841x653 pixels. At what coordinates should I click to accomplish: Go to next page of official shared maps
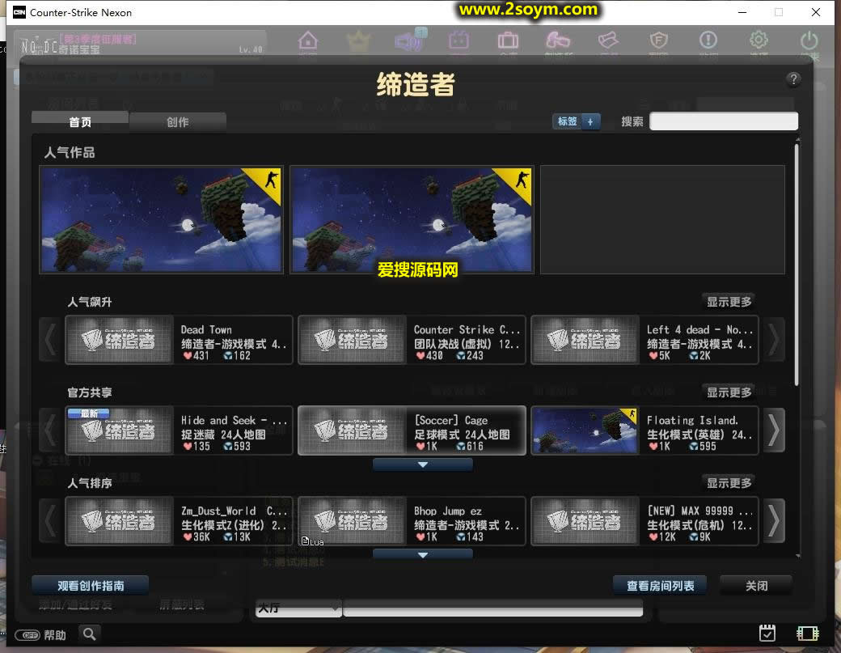pyautogui.click(x=774, y=430)
